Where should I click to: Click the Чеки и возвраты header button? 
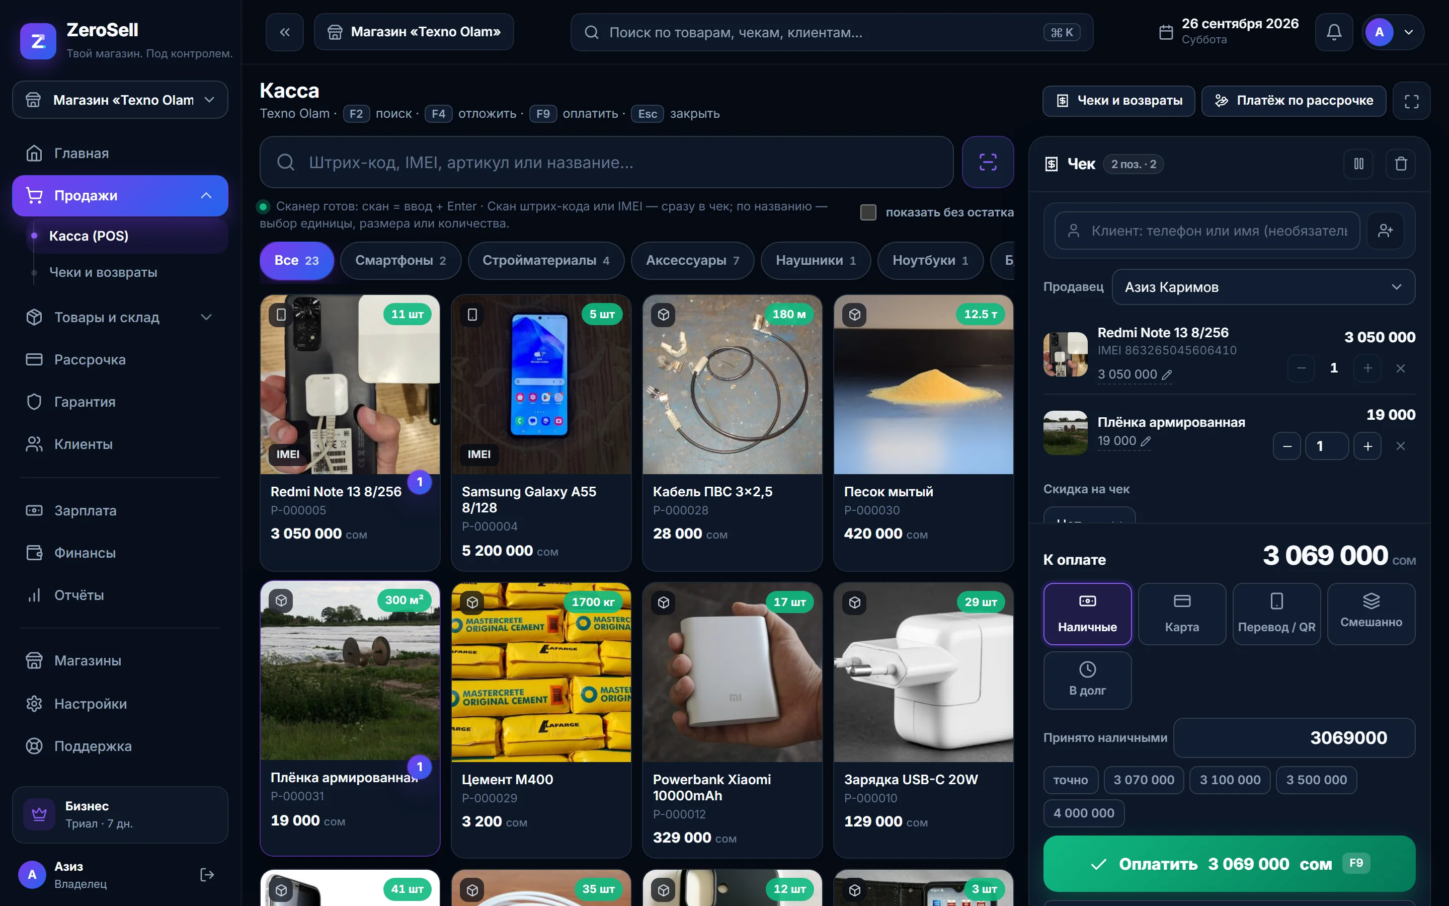[1118, 101]
